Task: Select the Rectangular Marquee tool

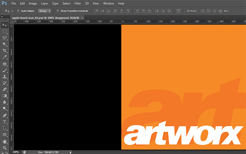Action: click(x=5, y=31)
